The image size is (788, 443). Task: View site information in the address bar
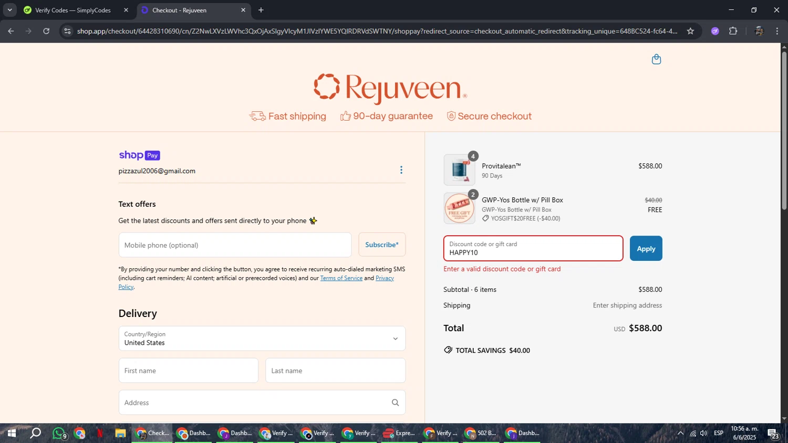point(67,31)
